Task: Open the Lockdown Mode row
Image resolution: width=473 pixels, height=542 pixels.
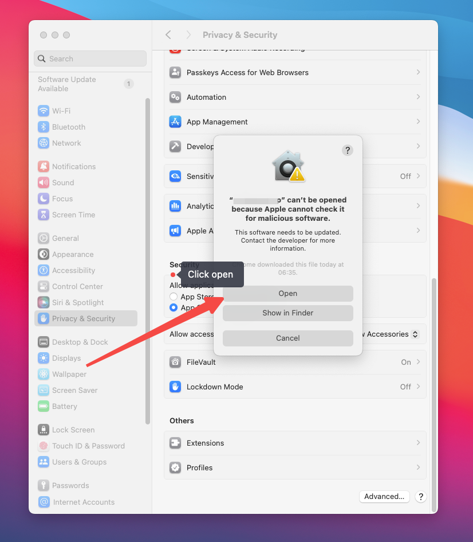Action: pyautogui.click(x=295, y=387)
